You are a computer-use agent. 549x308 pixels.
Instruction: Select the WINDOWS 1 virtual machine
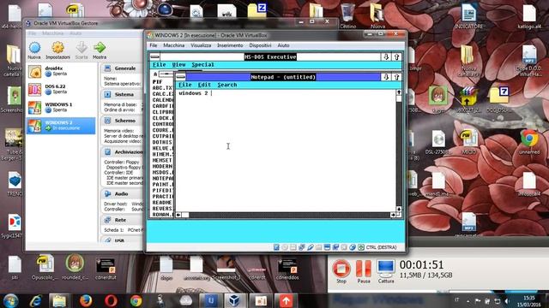60,108
